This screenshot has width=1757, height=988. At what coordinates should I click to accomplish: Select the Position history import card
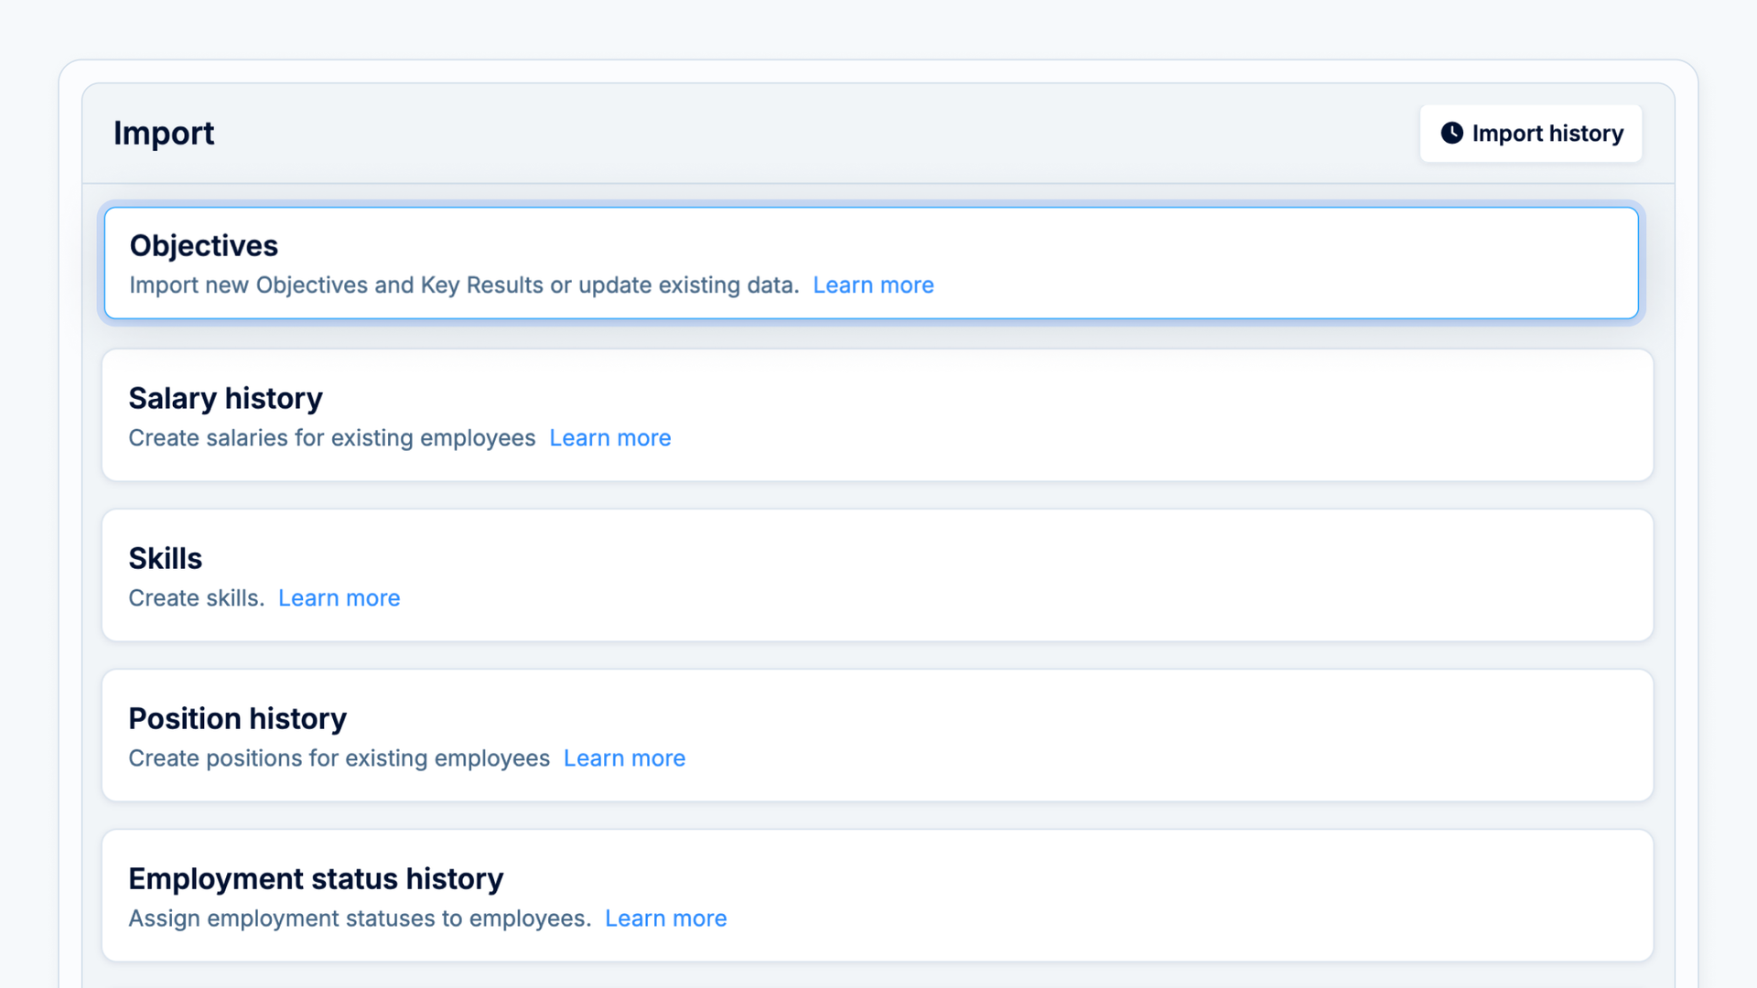coord(1190,736)
